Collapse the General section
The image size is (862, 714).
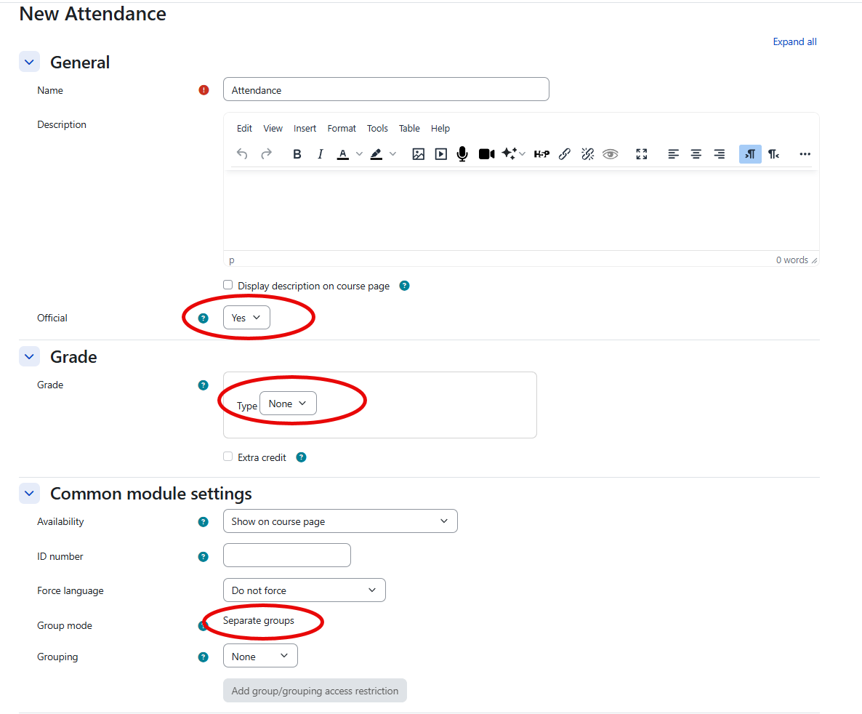(29, 62)
